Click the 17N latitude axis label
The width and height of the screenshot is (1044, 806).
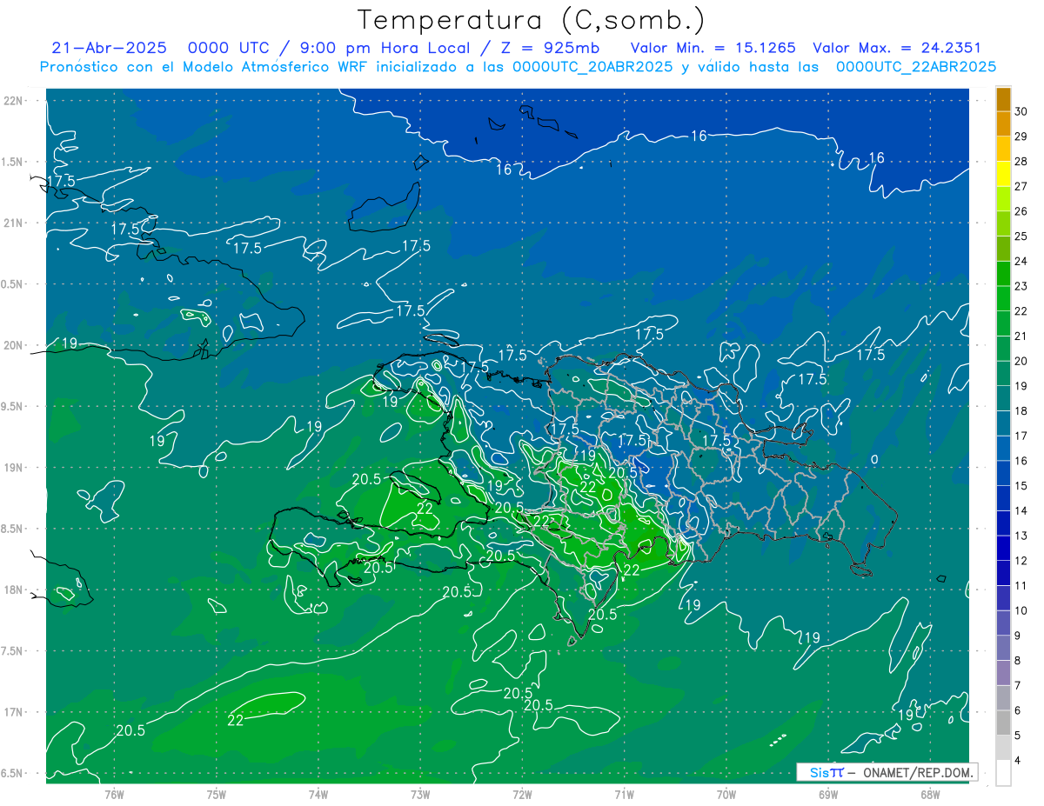[x=13, y=712]
